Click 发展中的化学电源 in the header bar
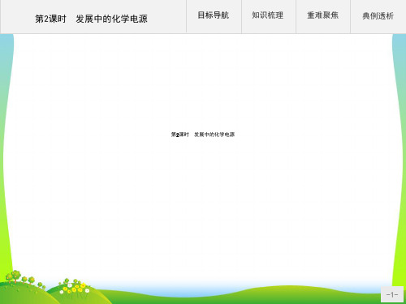406x304 pixels. point(111,19)
